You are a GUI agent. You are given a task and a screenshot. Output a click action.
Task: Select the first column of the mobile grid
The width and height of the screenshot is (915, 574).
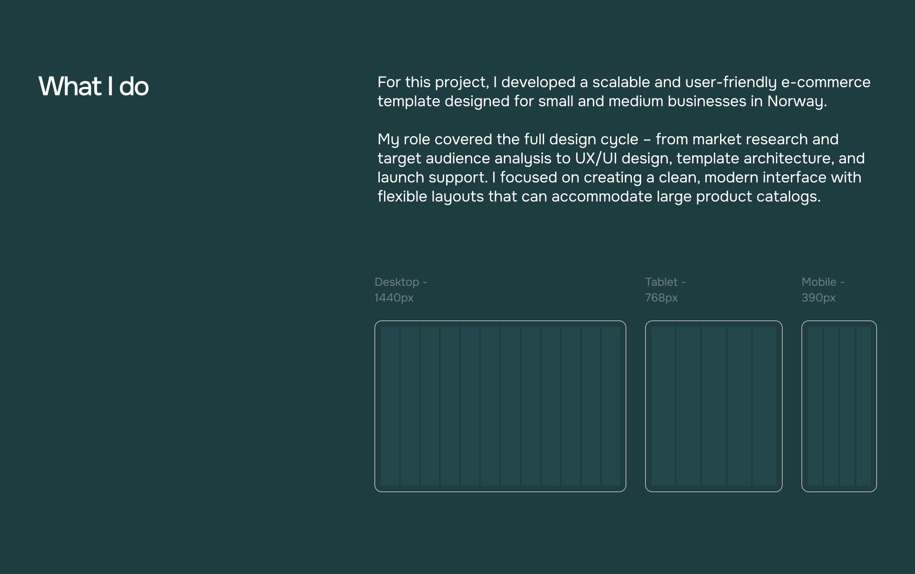(x=815, y=406)
